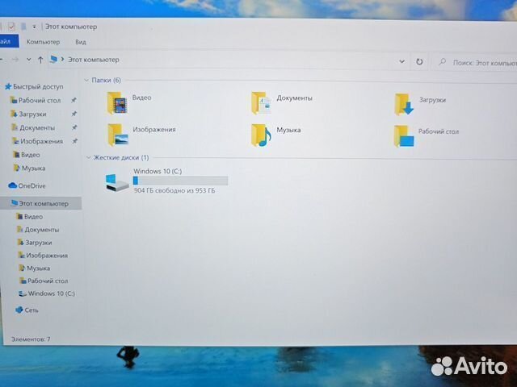Viewport: 517px width, 387px height.
Task: Click the 'Папки (6)' group header text
Action: point(106,80)
